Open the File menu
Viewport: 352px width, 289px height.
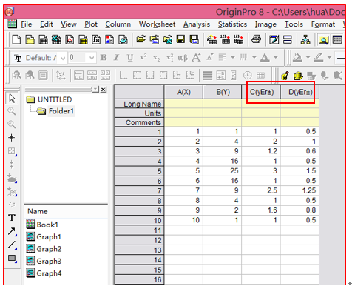coord(27,24)
